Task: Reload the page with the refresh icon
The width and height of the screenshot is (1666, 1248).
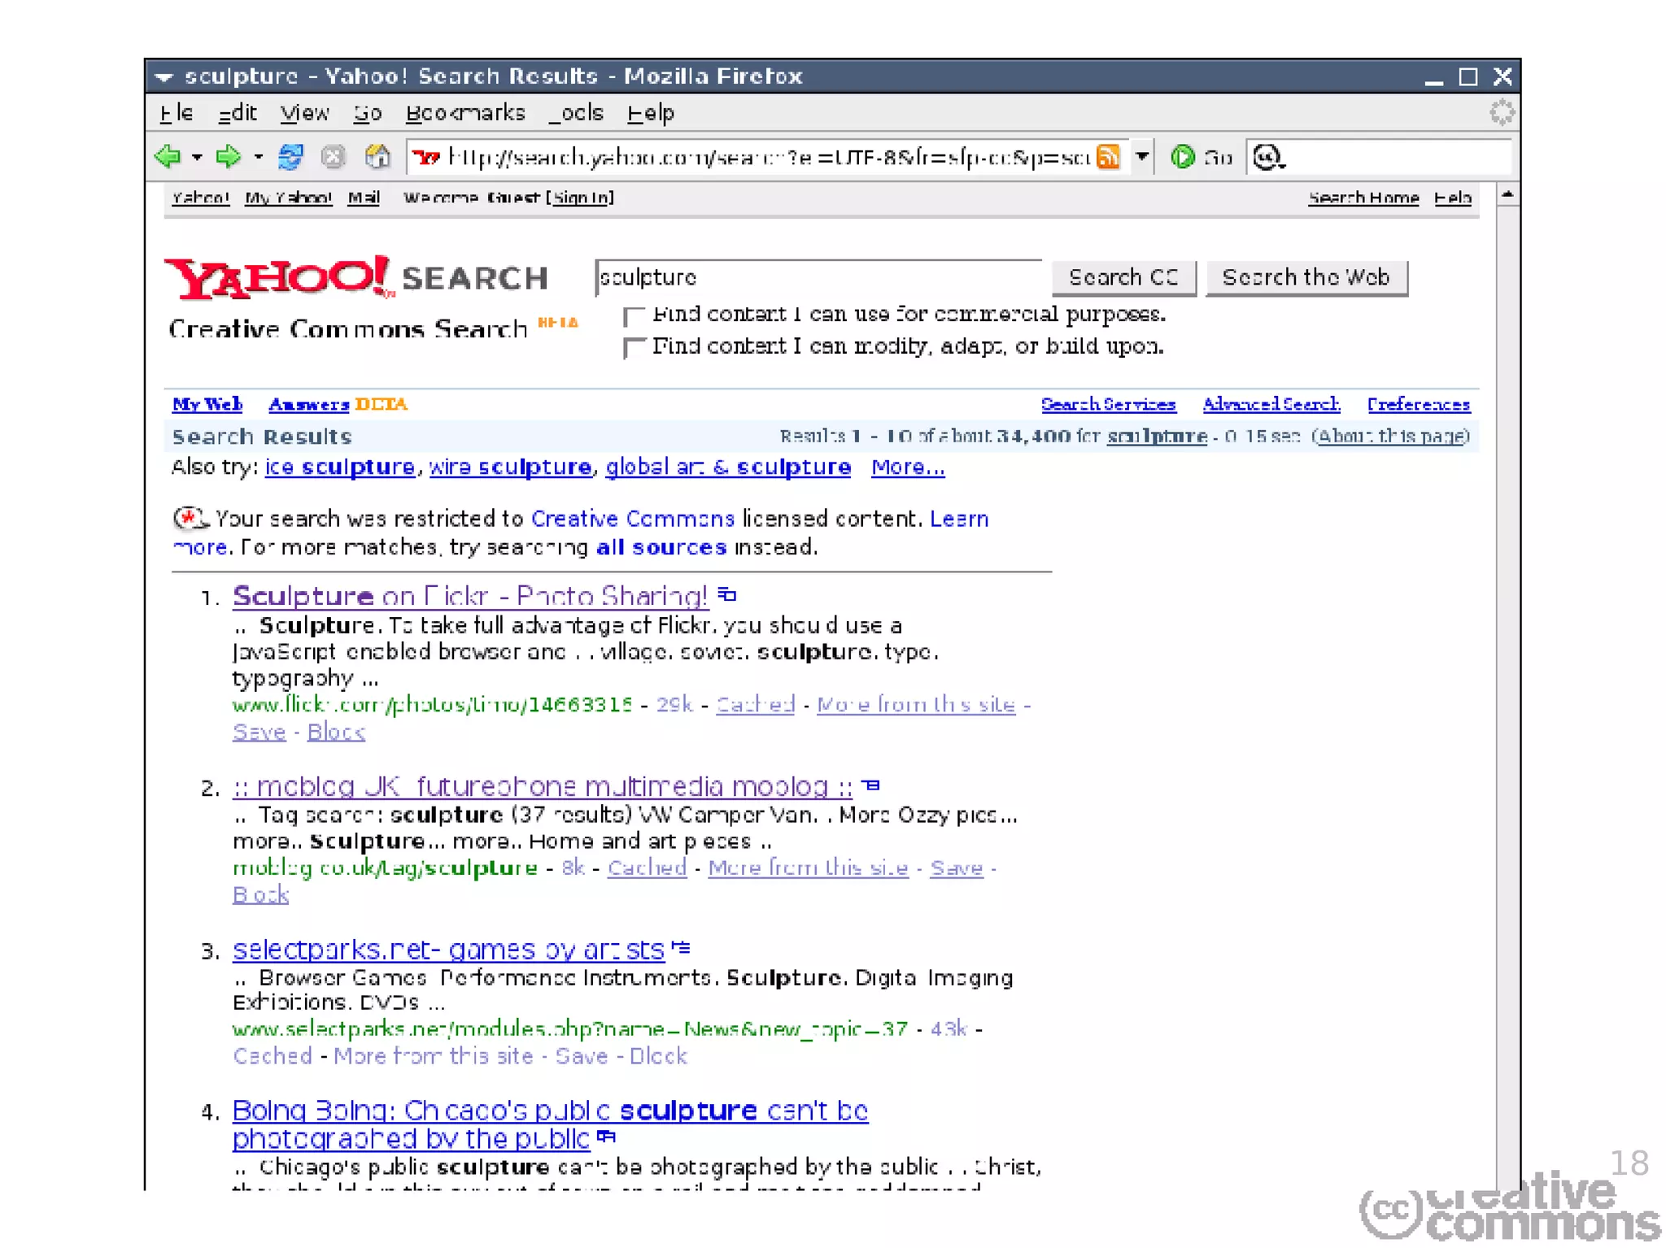Action: coord(290,156)
